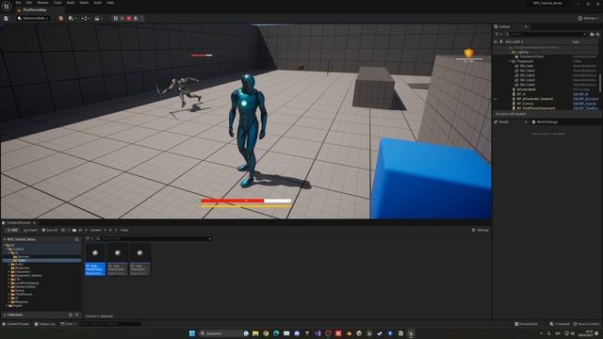Open Content Browser Settings
The image size is (603, 339).
pyautogui.click(x=480, y=230)
